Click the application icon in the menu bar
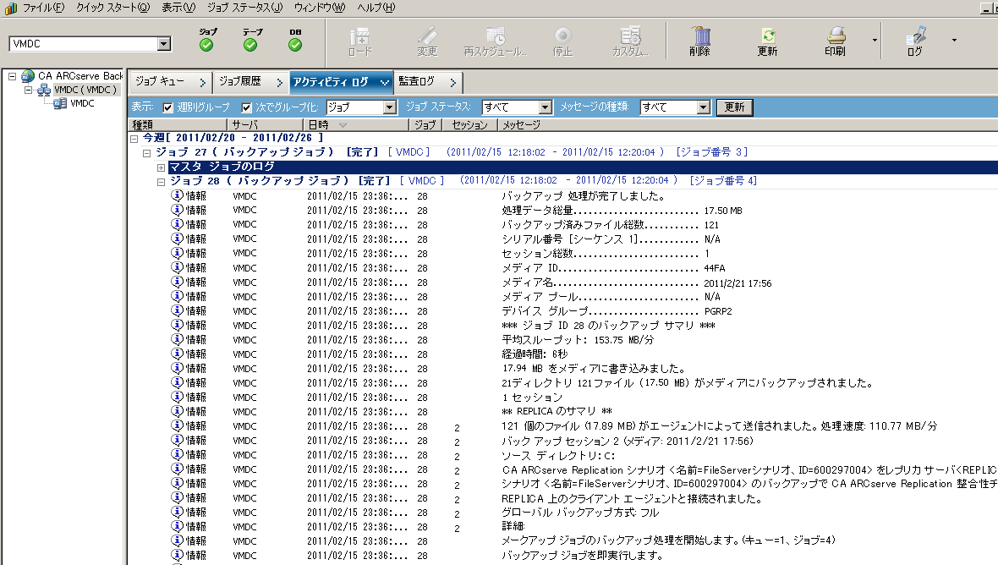The width and height of the screenshot is (998, 565). pyautogui.click(x=11, y=8)
